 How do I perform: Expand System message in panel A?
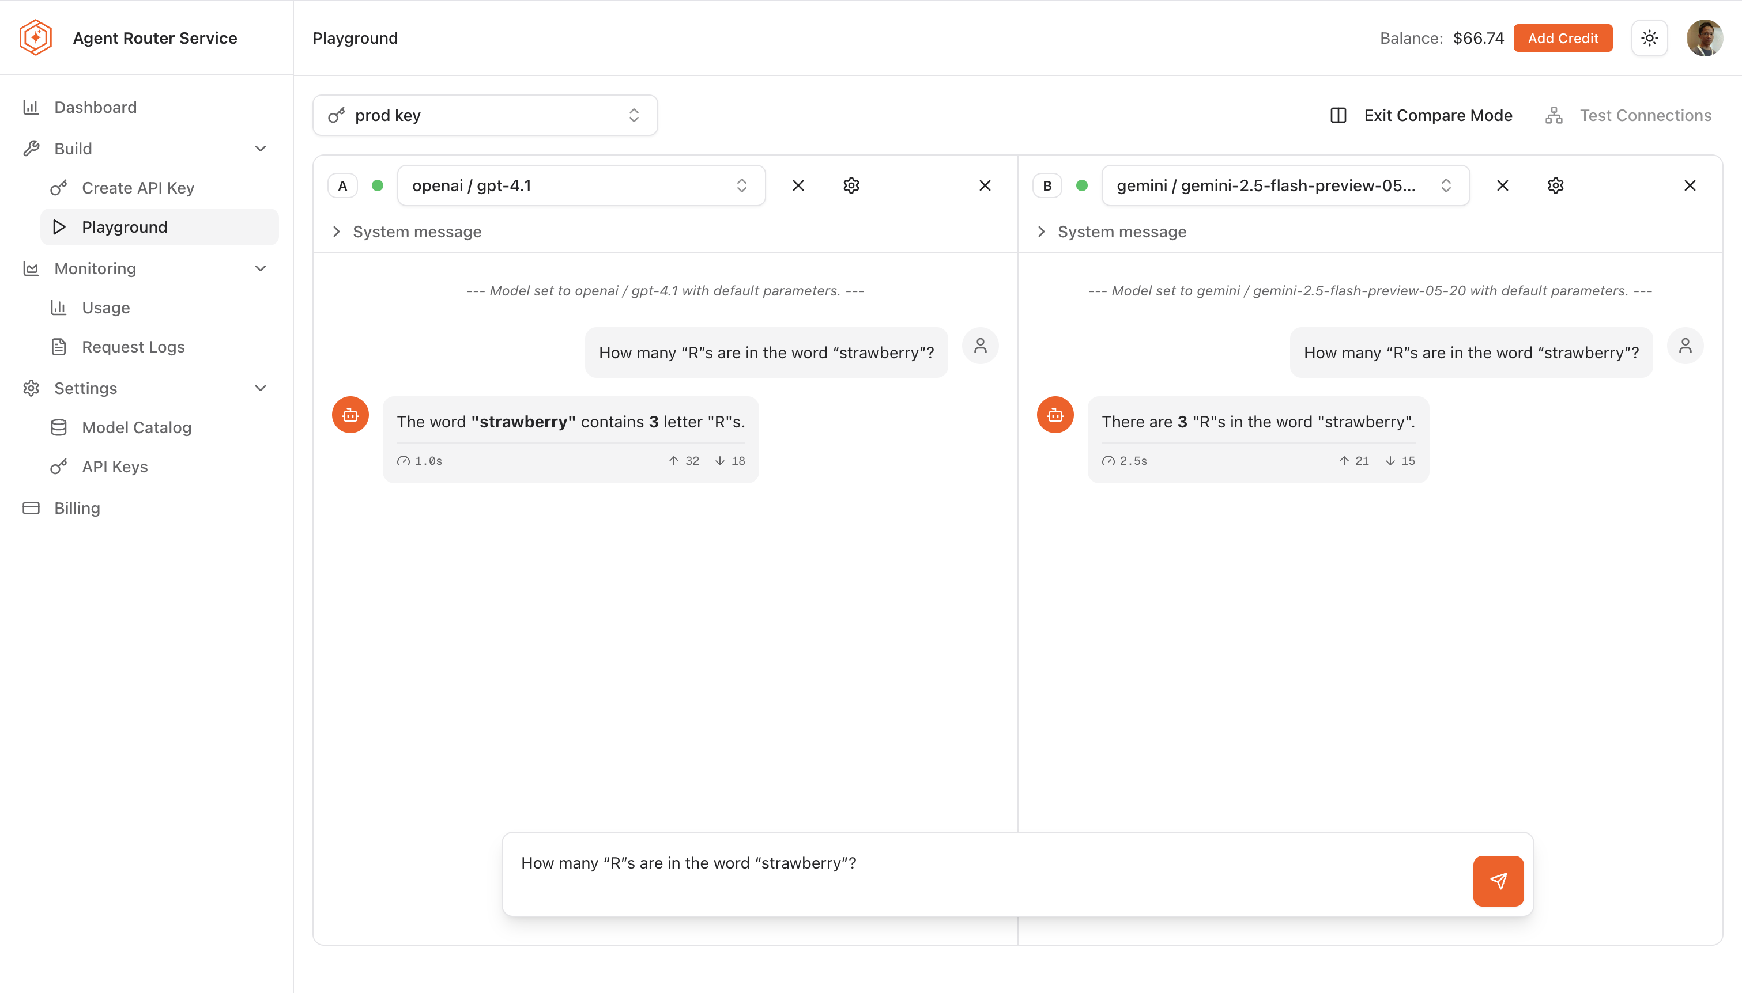click(x=406, y=232)
